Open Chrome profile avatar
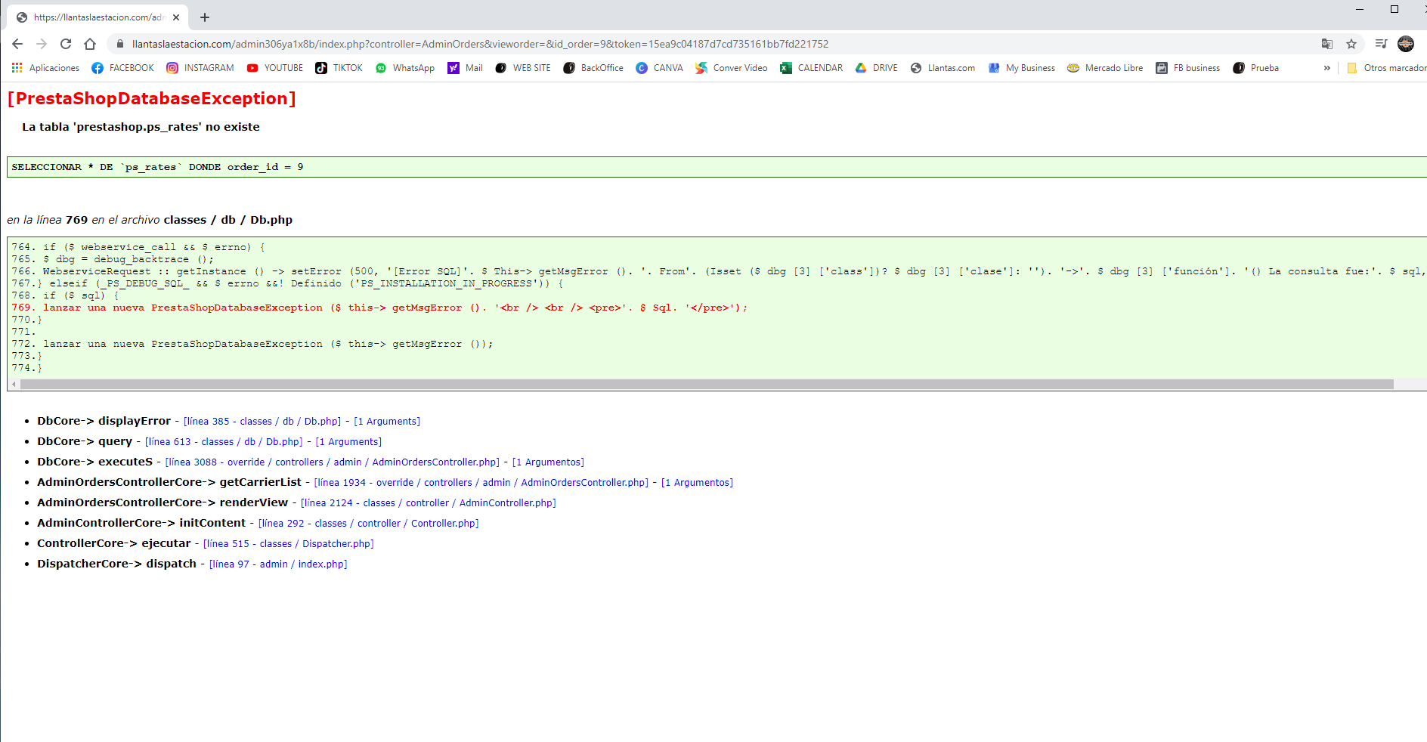Viewport: 1427px width, 742px height. (x=1406, y=44)
